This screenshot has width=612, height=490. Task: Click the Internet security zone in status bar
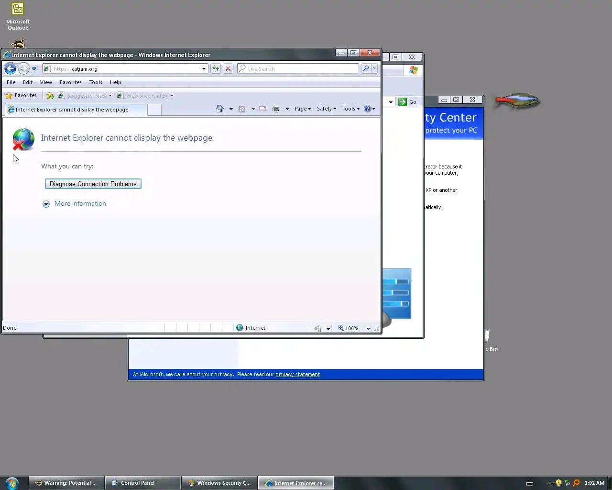(251, 328)
